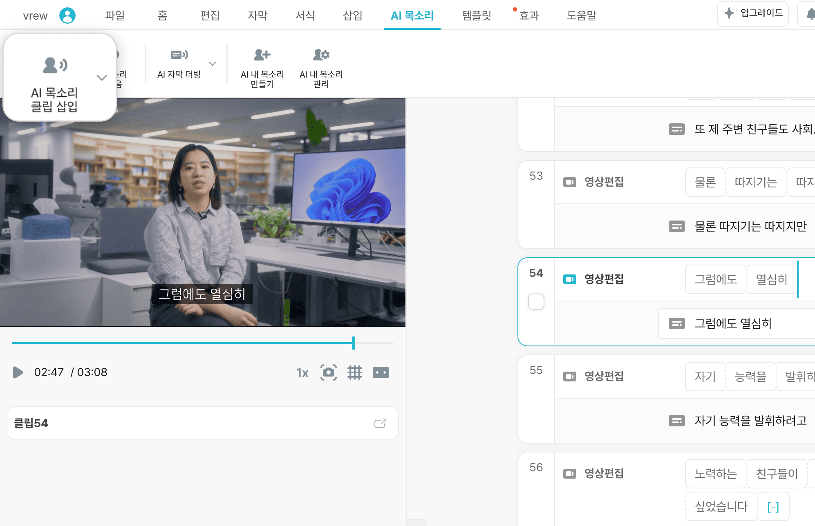Viewport: 815px width, 526px height.
Task: Open AI my voice management tool
Action: (321, 55)
